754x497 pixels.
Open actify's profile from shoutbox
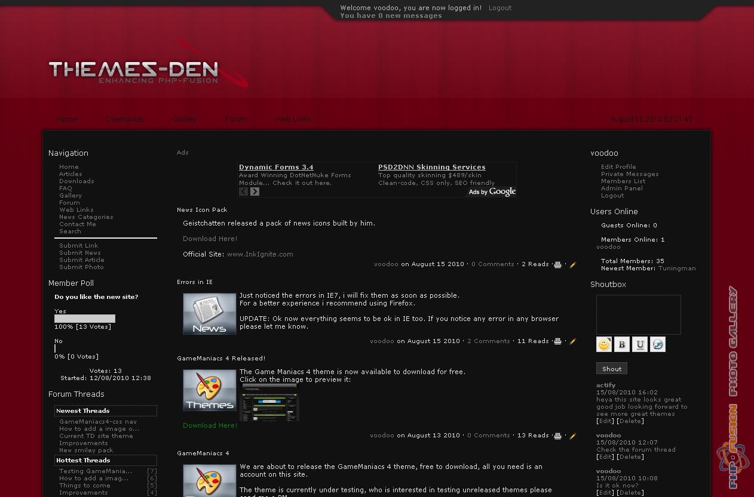(x=606, y=385)
